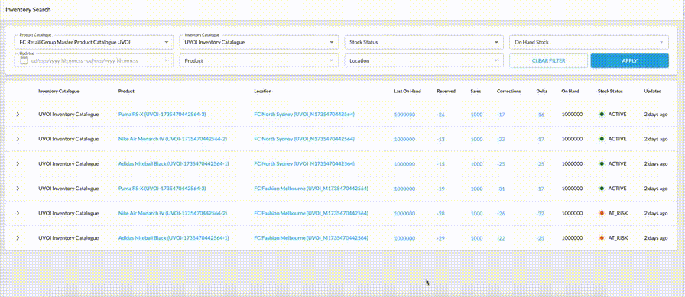Image resolution: width=685 pixels, height=297 pixels.
Task: Click the Stock Status column header
Action: pos(610,91)
